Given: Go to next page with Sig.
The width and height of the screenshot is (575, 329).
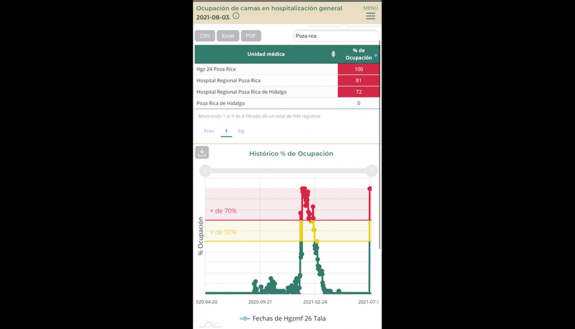Looking at the screenshot, I should (x=241, y=131).
